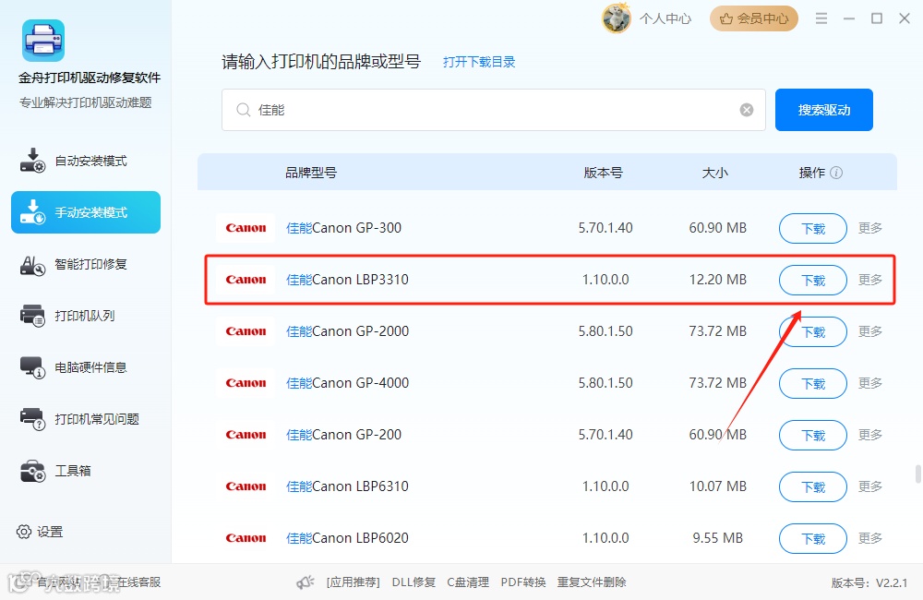This screenshot has height=600, width=923.
Task: Click the info icon next to 操作
Action: pos(836,173)
